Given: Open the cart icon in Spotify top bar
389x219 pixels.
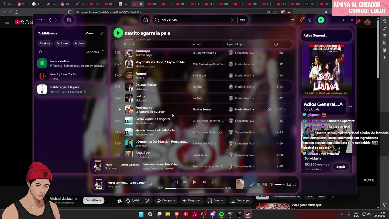Looking at the screenshot, I should click(69, 20).
